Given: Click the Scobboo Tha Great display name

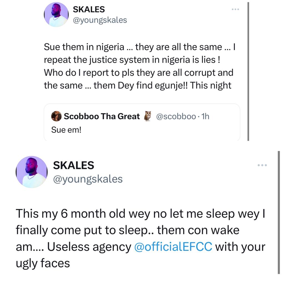Looking at the screenshot, I should click(102, 116).
